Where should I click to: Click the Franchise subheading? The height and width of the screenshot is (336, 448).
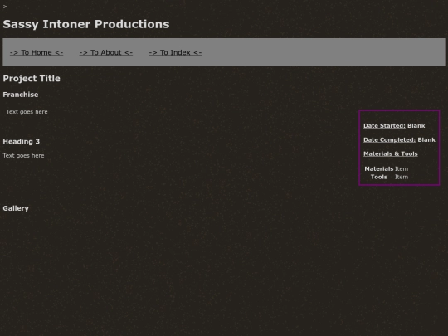tap(21, 95)
